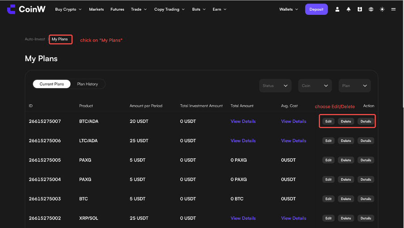Viewport: 404px width, 228px height.
Task: Expand the Buy Crypto menu
Action: point(68,9)
